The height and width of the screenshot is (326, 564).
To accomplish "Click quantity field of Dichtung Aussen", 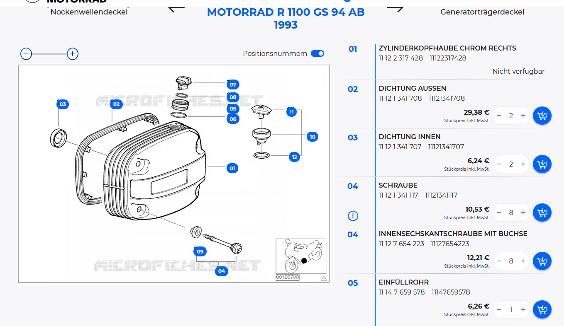I will point(511,116).
